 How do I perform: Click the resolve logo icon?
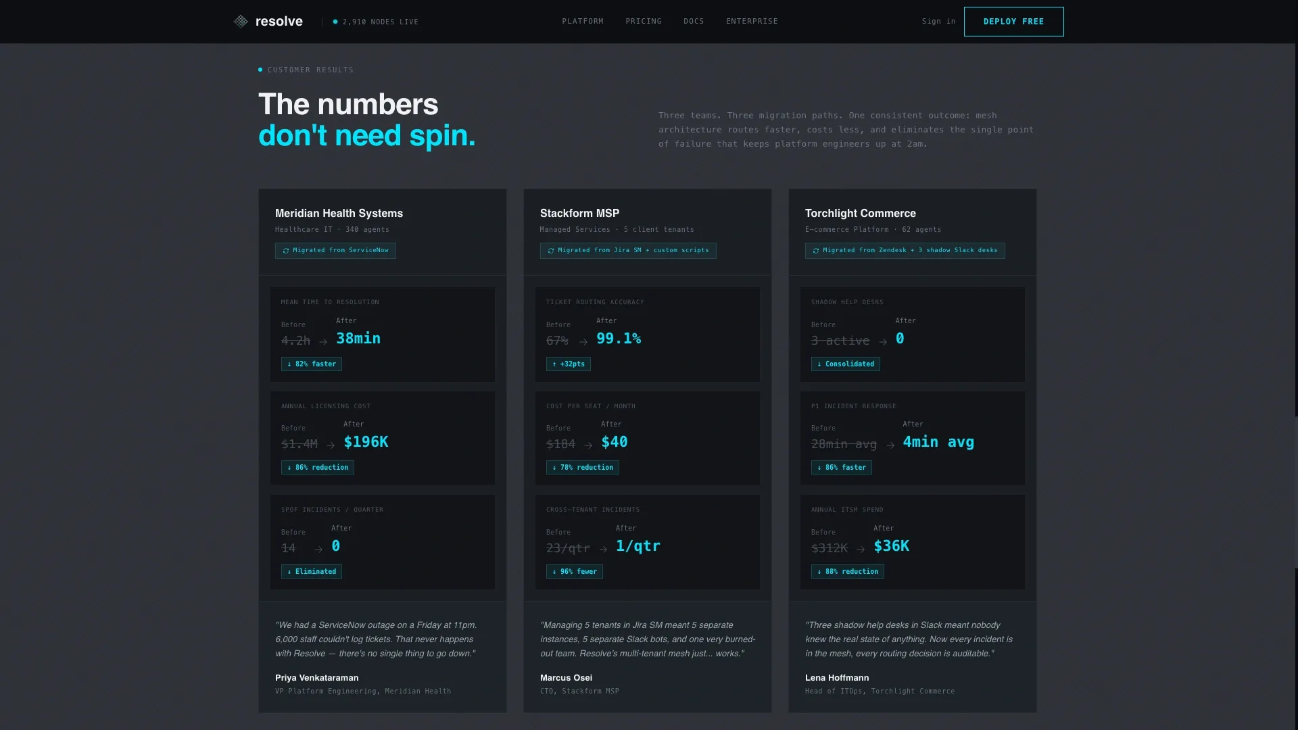click(241, 22)
